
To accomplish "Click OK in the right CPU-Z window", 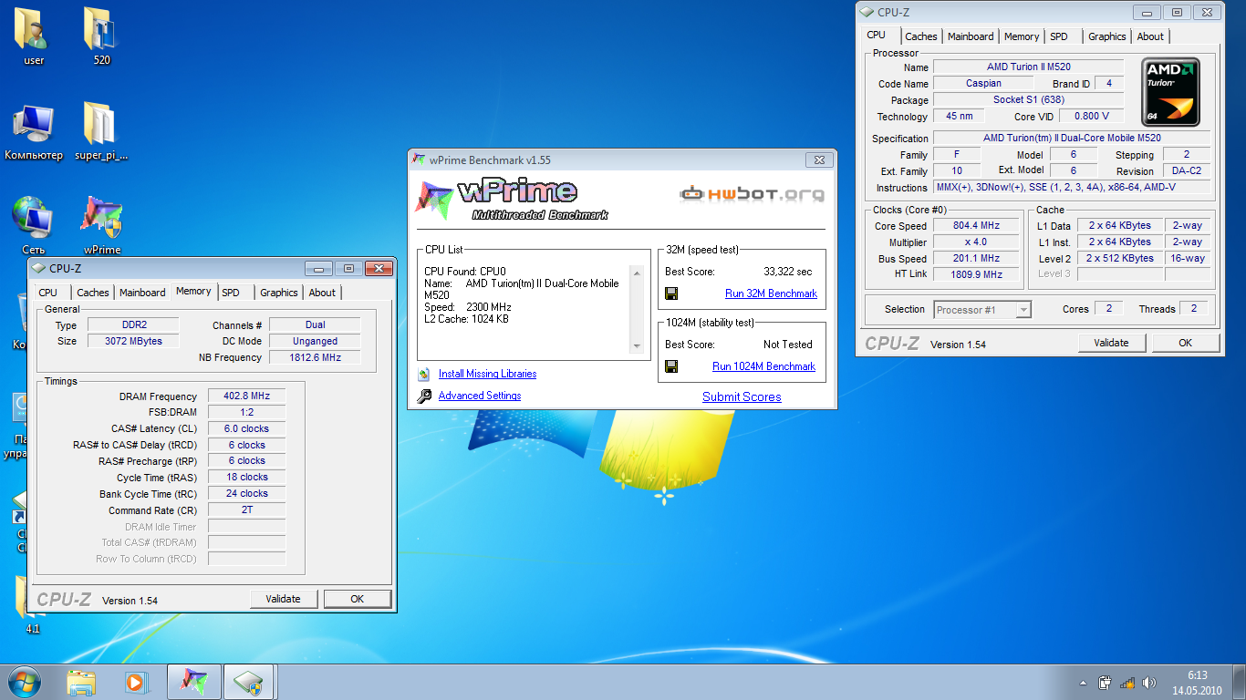I will tap(1185, 343).
